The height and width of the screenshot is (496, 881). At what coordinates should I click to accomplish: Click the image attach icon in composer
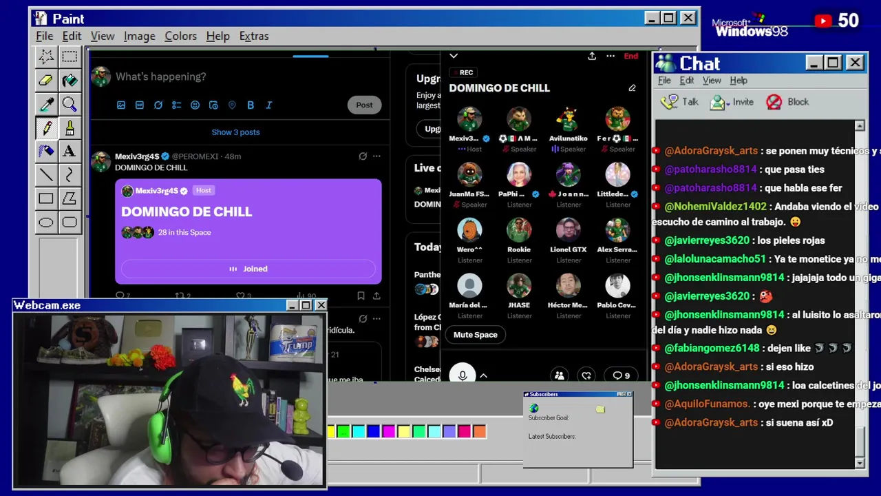121,105
